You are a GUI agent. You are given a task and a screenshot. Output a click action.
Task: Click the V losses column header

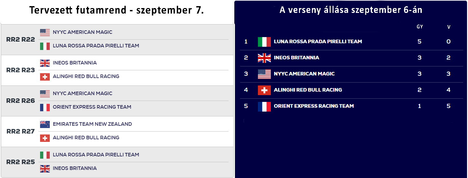449,27
